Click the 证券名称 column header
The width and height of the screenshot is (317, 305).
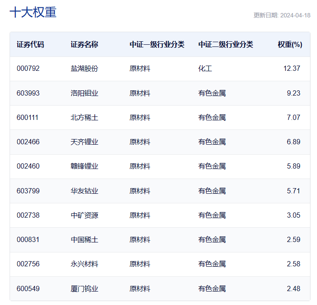(x=84, y=44)
